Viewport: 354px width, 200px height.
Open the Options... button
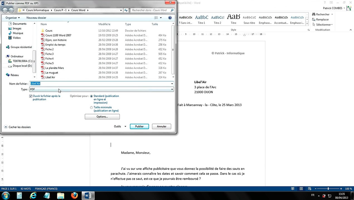pyautogui.click(x=102, y=117)
